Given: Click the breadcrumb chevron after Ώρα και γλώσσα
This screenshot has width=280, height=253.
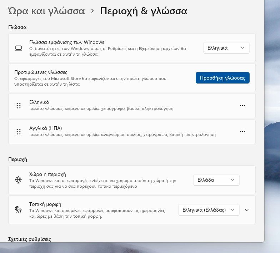Looking at the screenshot, I should coord(92,11).
